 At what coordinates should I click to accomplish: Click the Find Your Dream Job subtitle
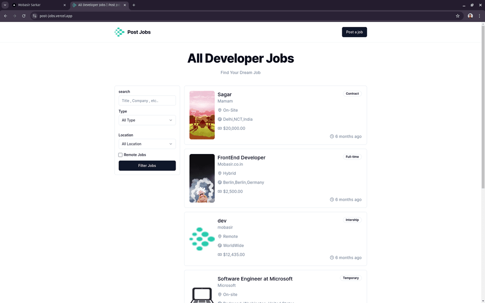click(x=241, y=73)
